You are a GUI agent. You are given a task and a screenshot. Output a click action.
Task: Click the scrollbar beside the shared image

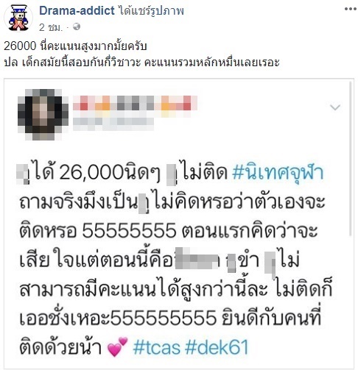pyautogui.click(x=351, y=159)
